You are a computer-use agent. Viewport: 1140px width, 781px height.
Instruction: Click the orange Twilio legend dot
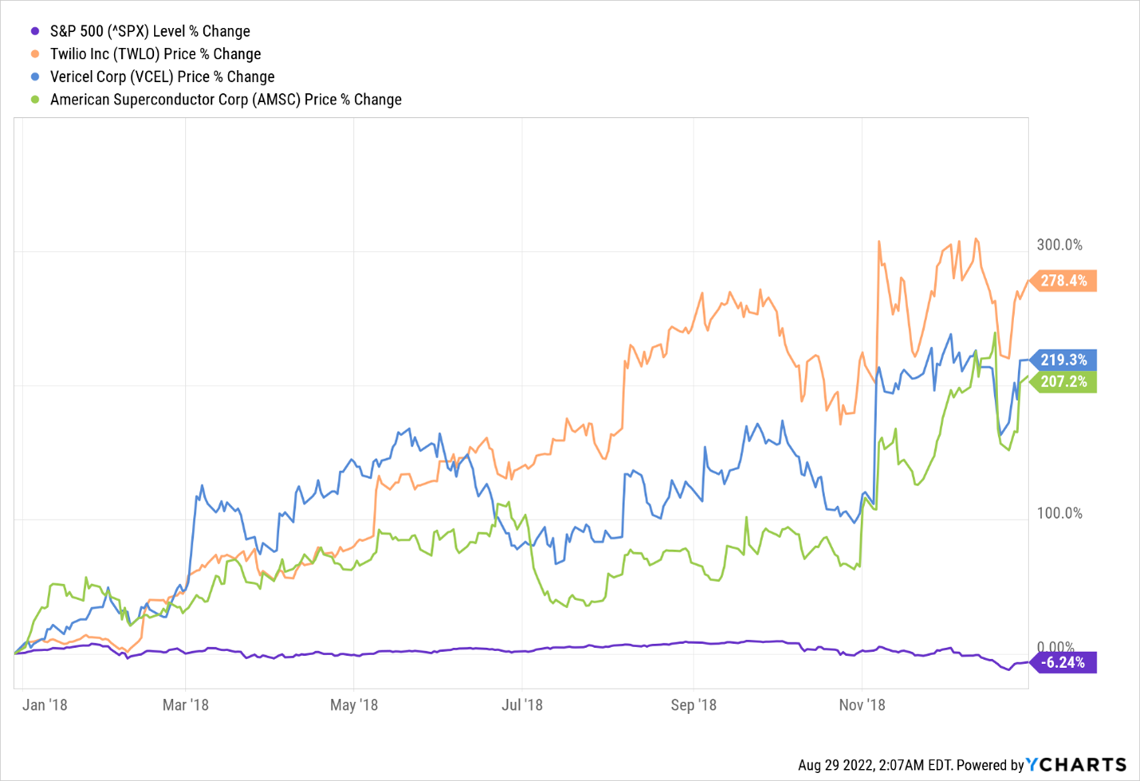(x=35, y=54)
